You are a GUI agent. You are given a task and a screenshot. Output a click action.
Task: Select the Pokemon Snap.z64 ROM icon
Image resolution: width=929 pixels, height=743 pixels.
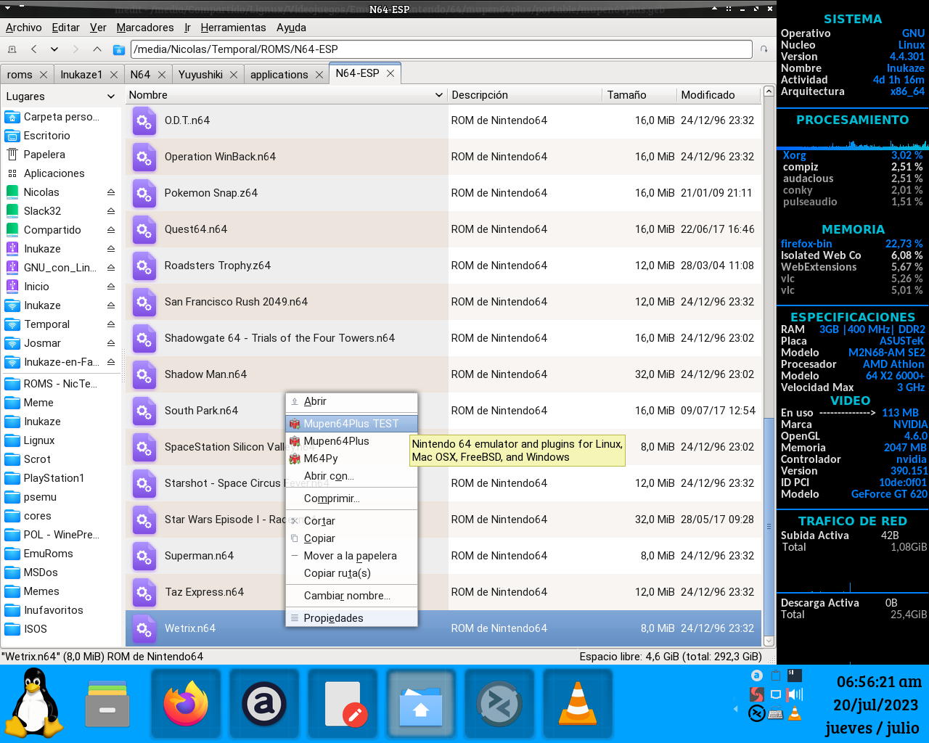tap(144, 193)
